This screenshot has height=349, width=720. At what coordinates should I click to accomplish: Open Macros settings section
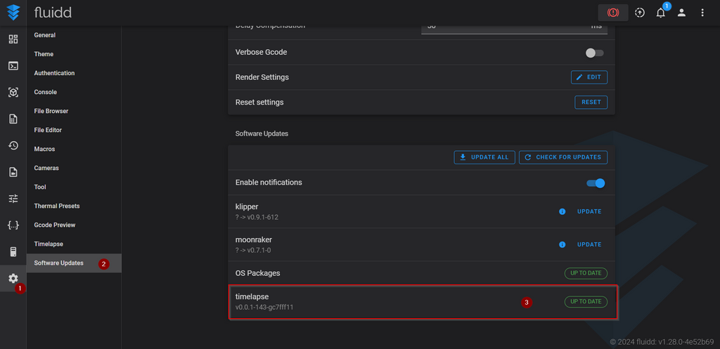pyautogui.click(x=44, y=149)
